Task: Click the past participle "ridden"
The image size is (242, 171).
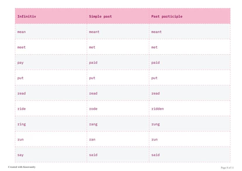Action: tap(158, 109)
